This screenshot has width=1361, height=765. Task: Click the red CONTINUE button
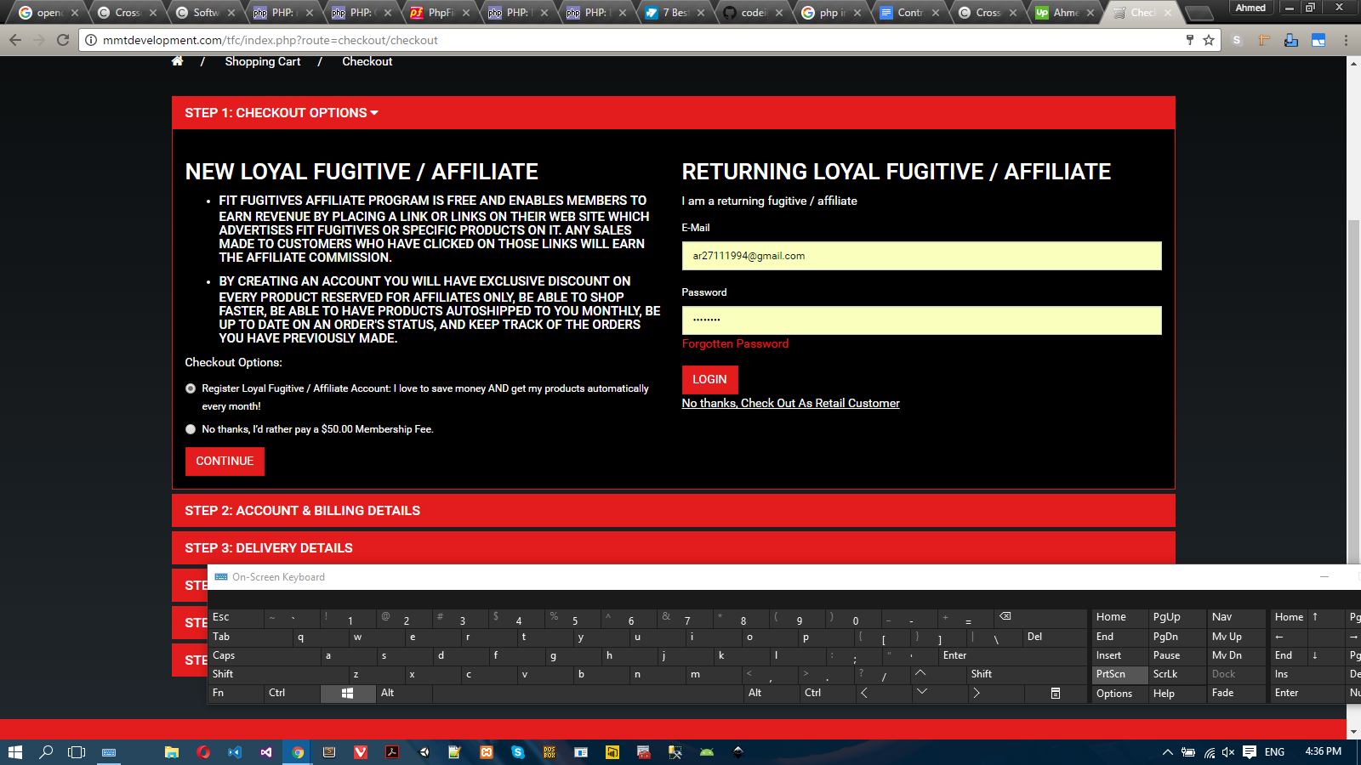(225, 461)
